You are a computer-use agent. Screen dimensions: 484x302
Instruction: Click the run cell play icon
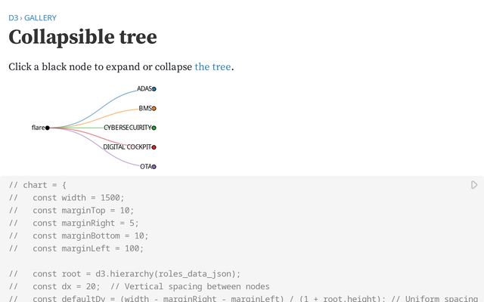tap(474, 185)
